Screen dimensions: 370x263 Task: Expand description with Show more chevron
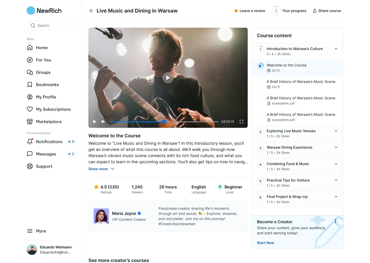pos(113,169)
